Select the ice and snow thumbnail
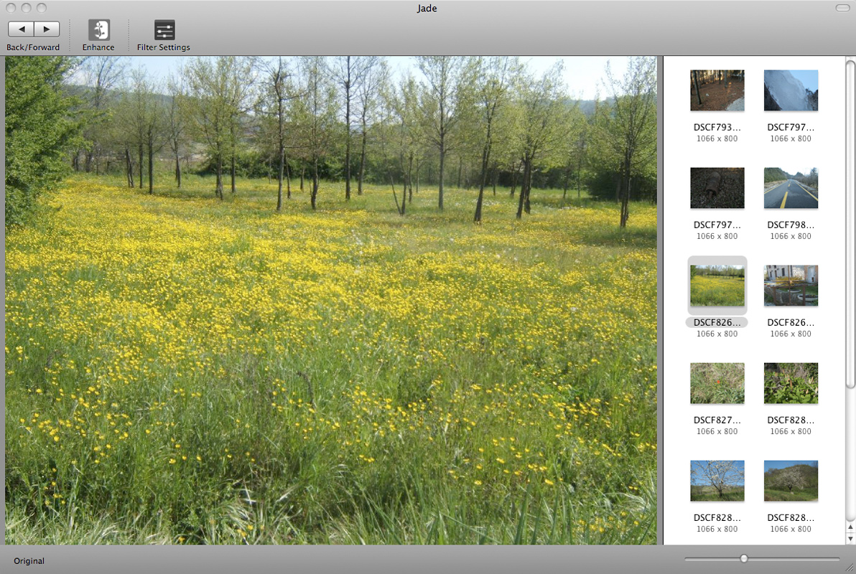The width and height of the screenshot is (856, 574). tap(791, 90)
